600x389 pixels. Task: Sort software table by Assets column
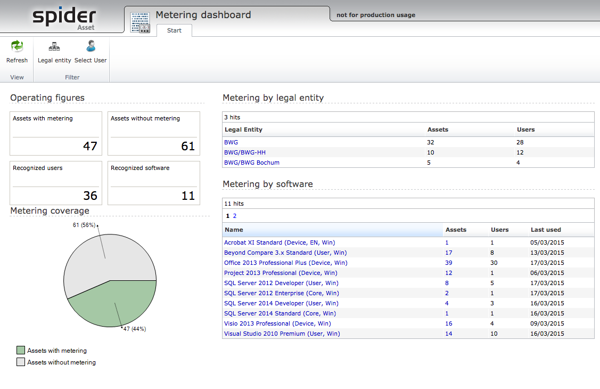[x=456, y=230]
